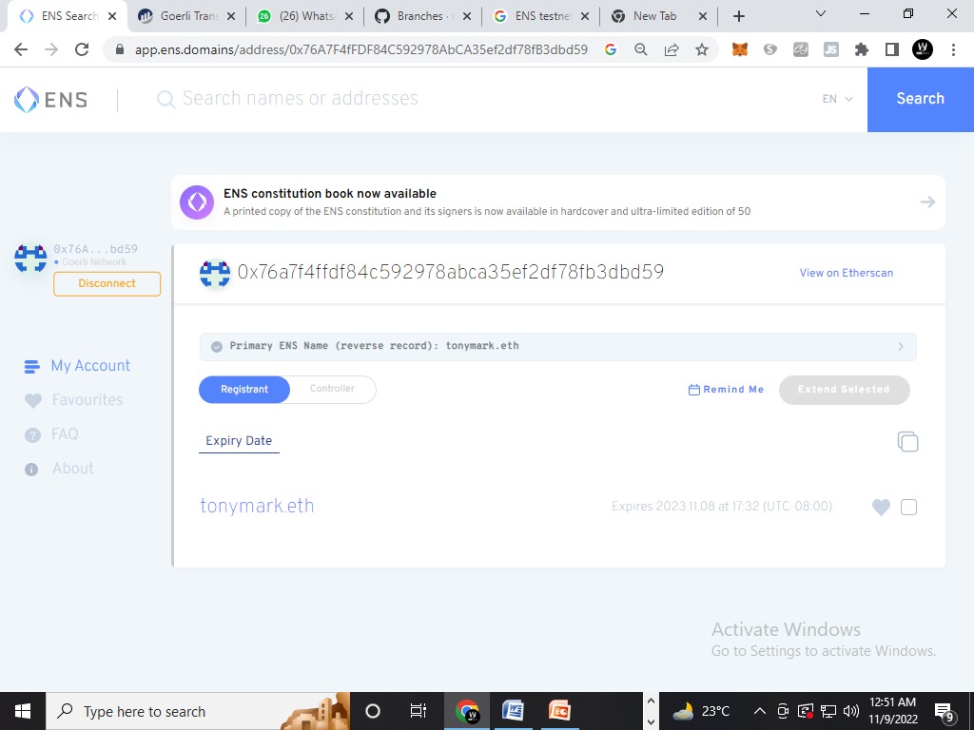Screen dimensions: 974x730
Task: Click the zoom magnifier in address bar
Action: tap(640, 49)
